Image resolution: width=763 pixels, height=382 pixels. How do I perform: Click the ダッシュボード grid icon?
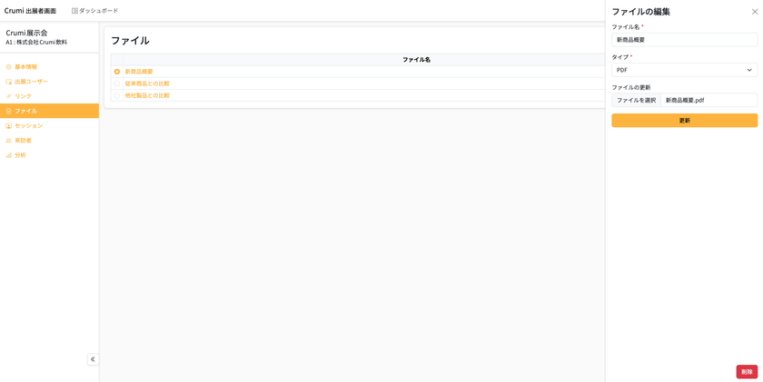tap(74, 11)
